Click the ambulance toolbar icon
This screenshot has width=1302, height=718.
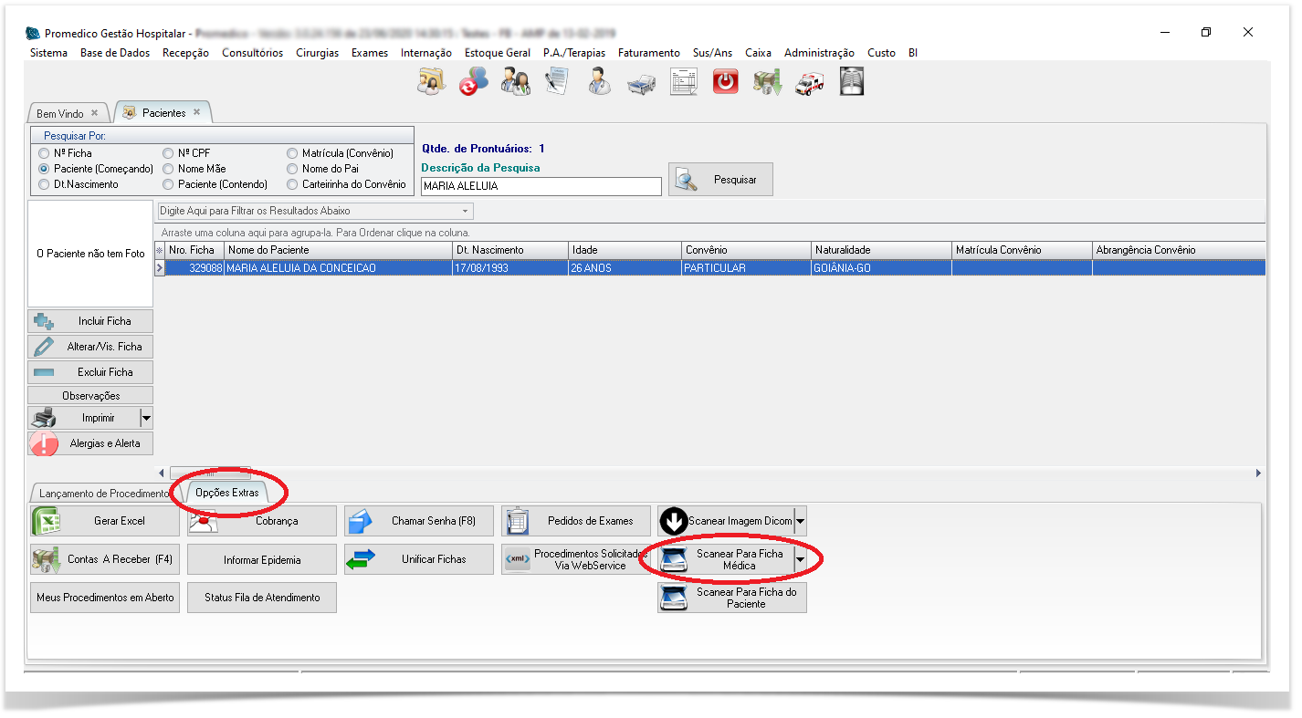pos(809,82)
